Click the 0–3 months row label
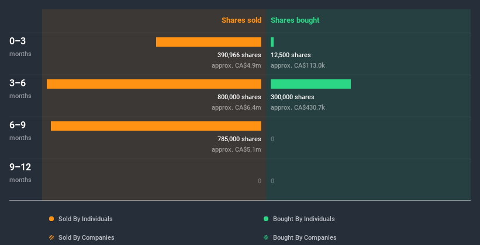This screenshot has height=245, width=480. [x=20, y=47]
